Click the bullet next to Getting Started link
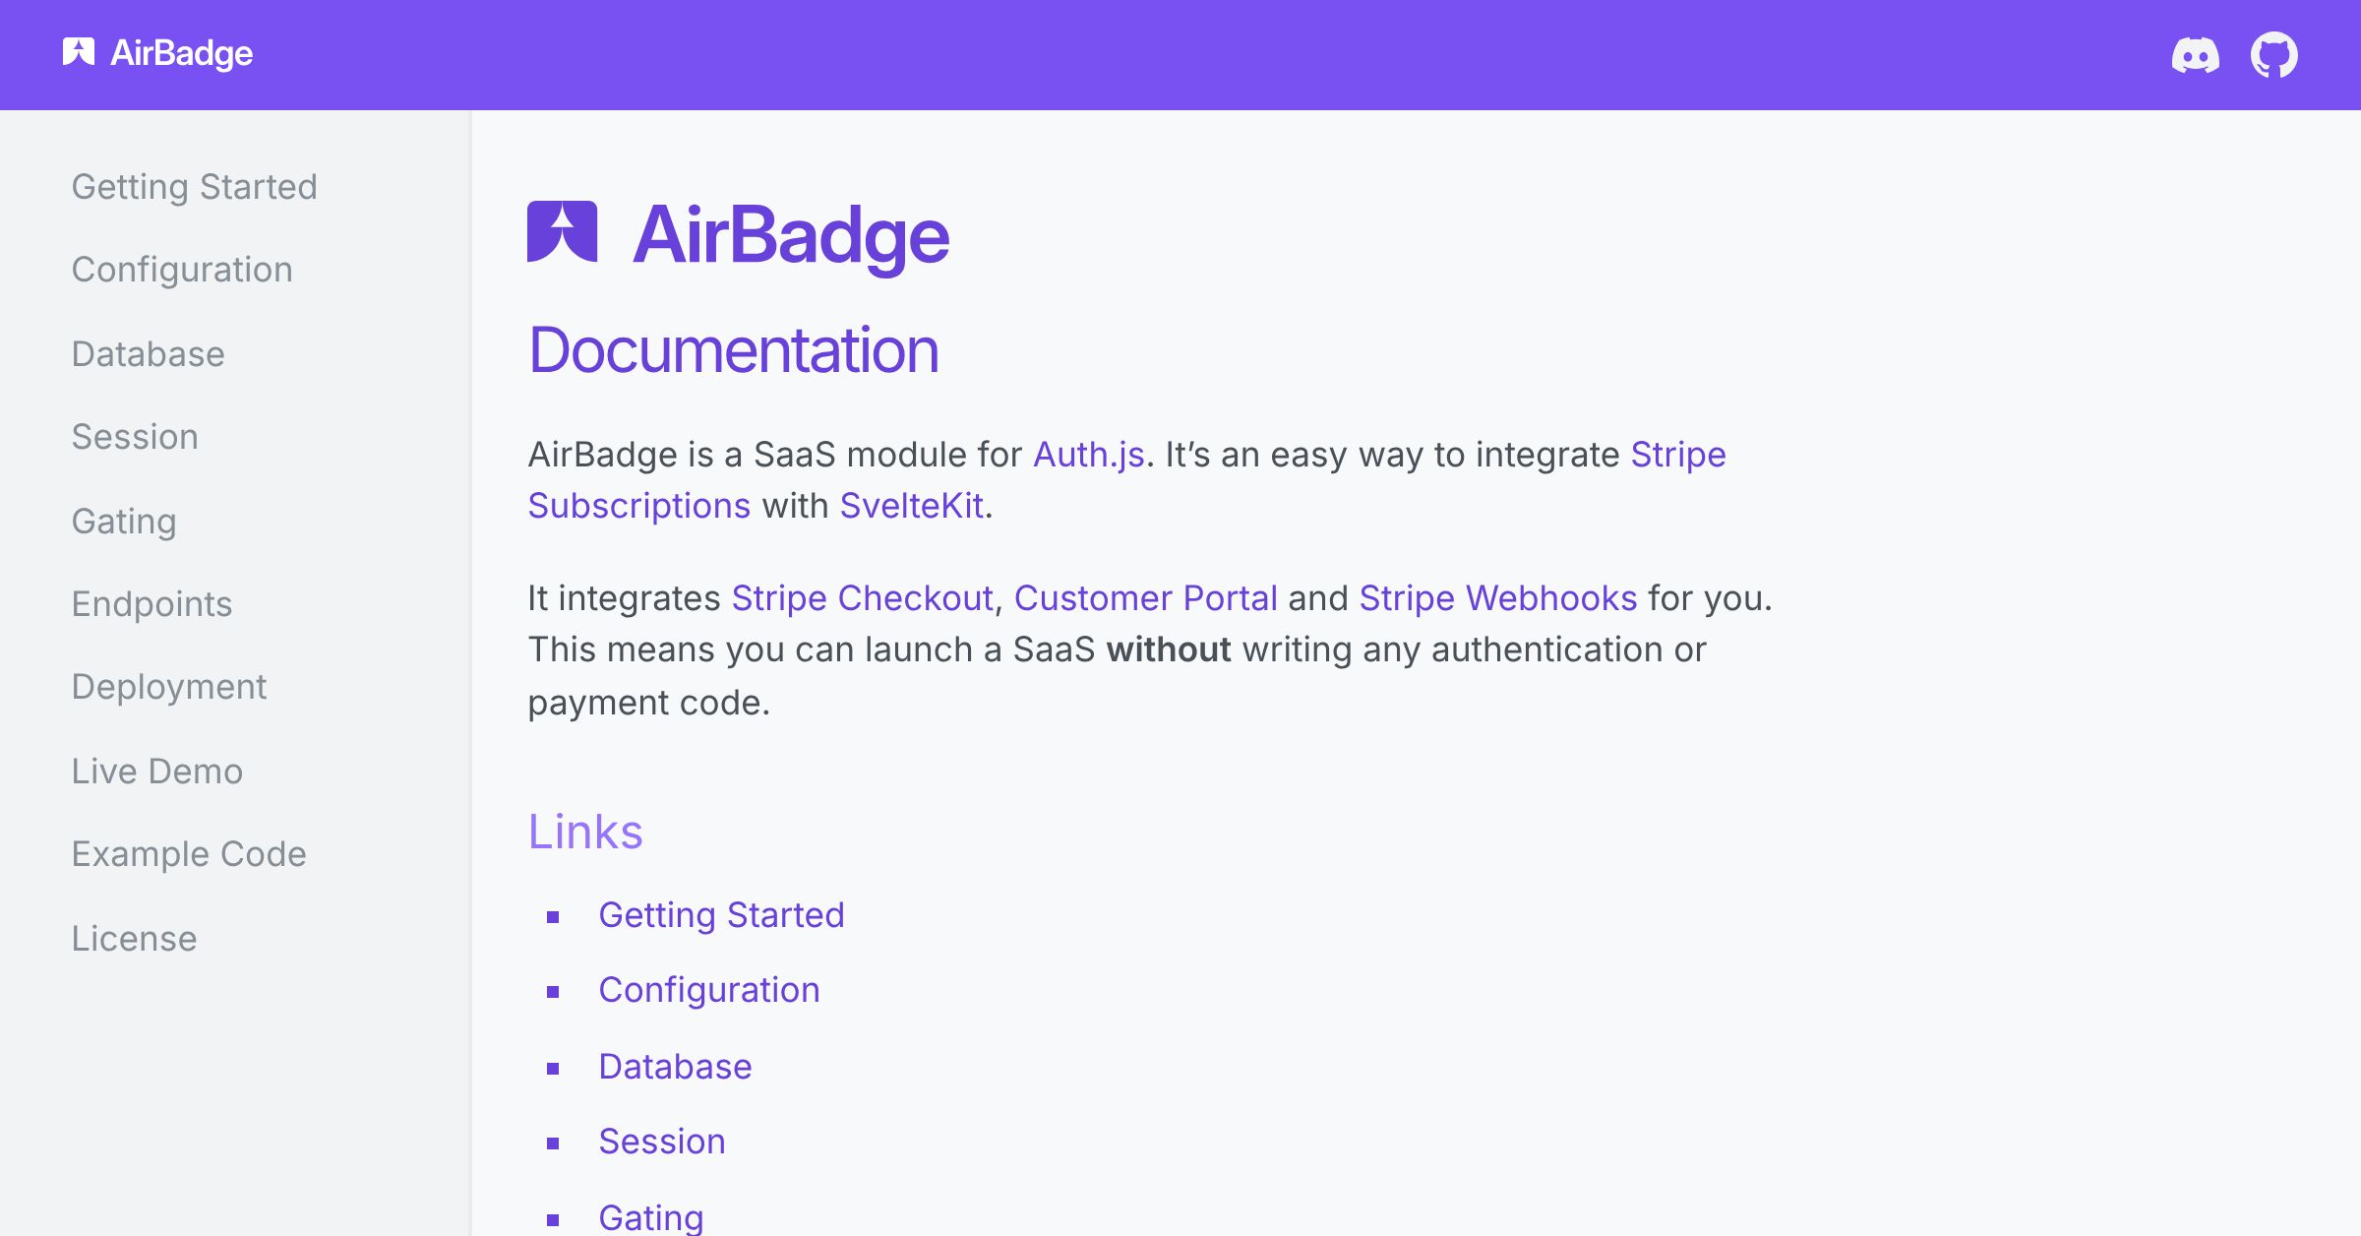 pyautogui.click(x=552, y=915)
